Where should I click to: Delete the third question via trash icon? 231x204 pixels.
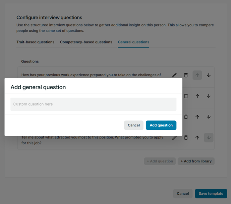(x=186, y=117)
